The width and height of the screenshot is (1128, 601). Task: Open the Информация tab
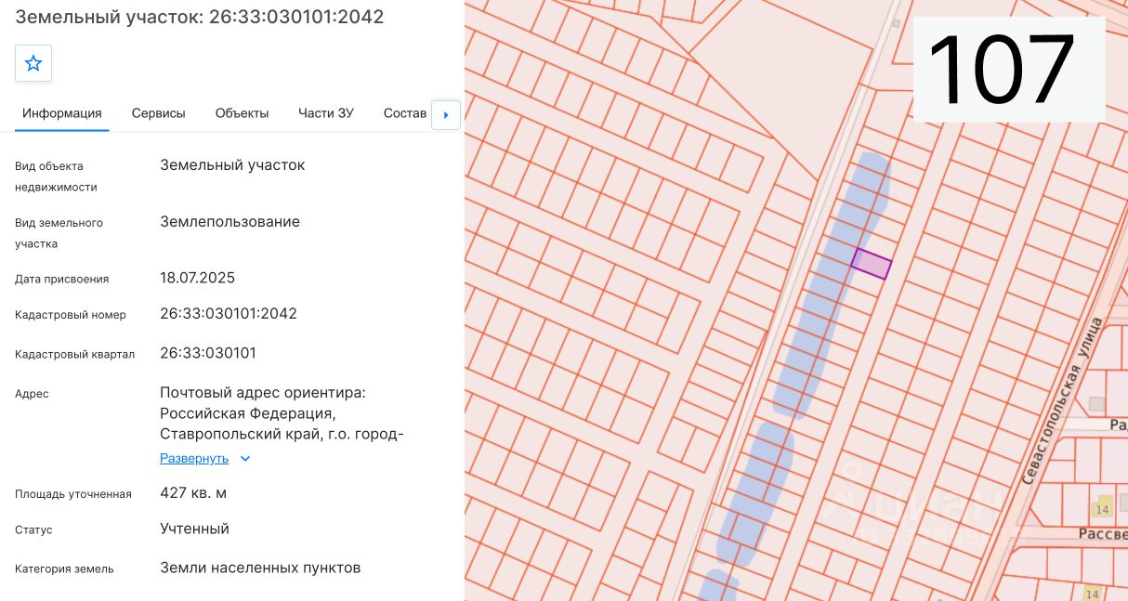(62, 113)
